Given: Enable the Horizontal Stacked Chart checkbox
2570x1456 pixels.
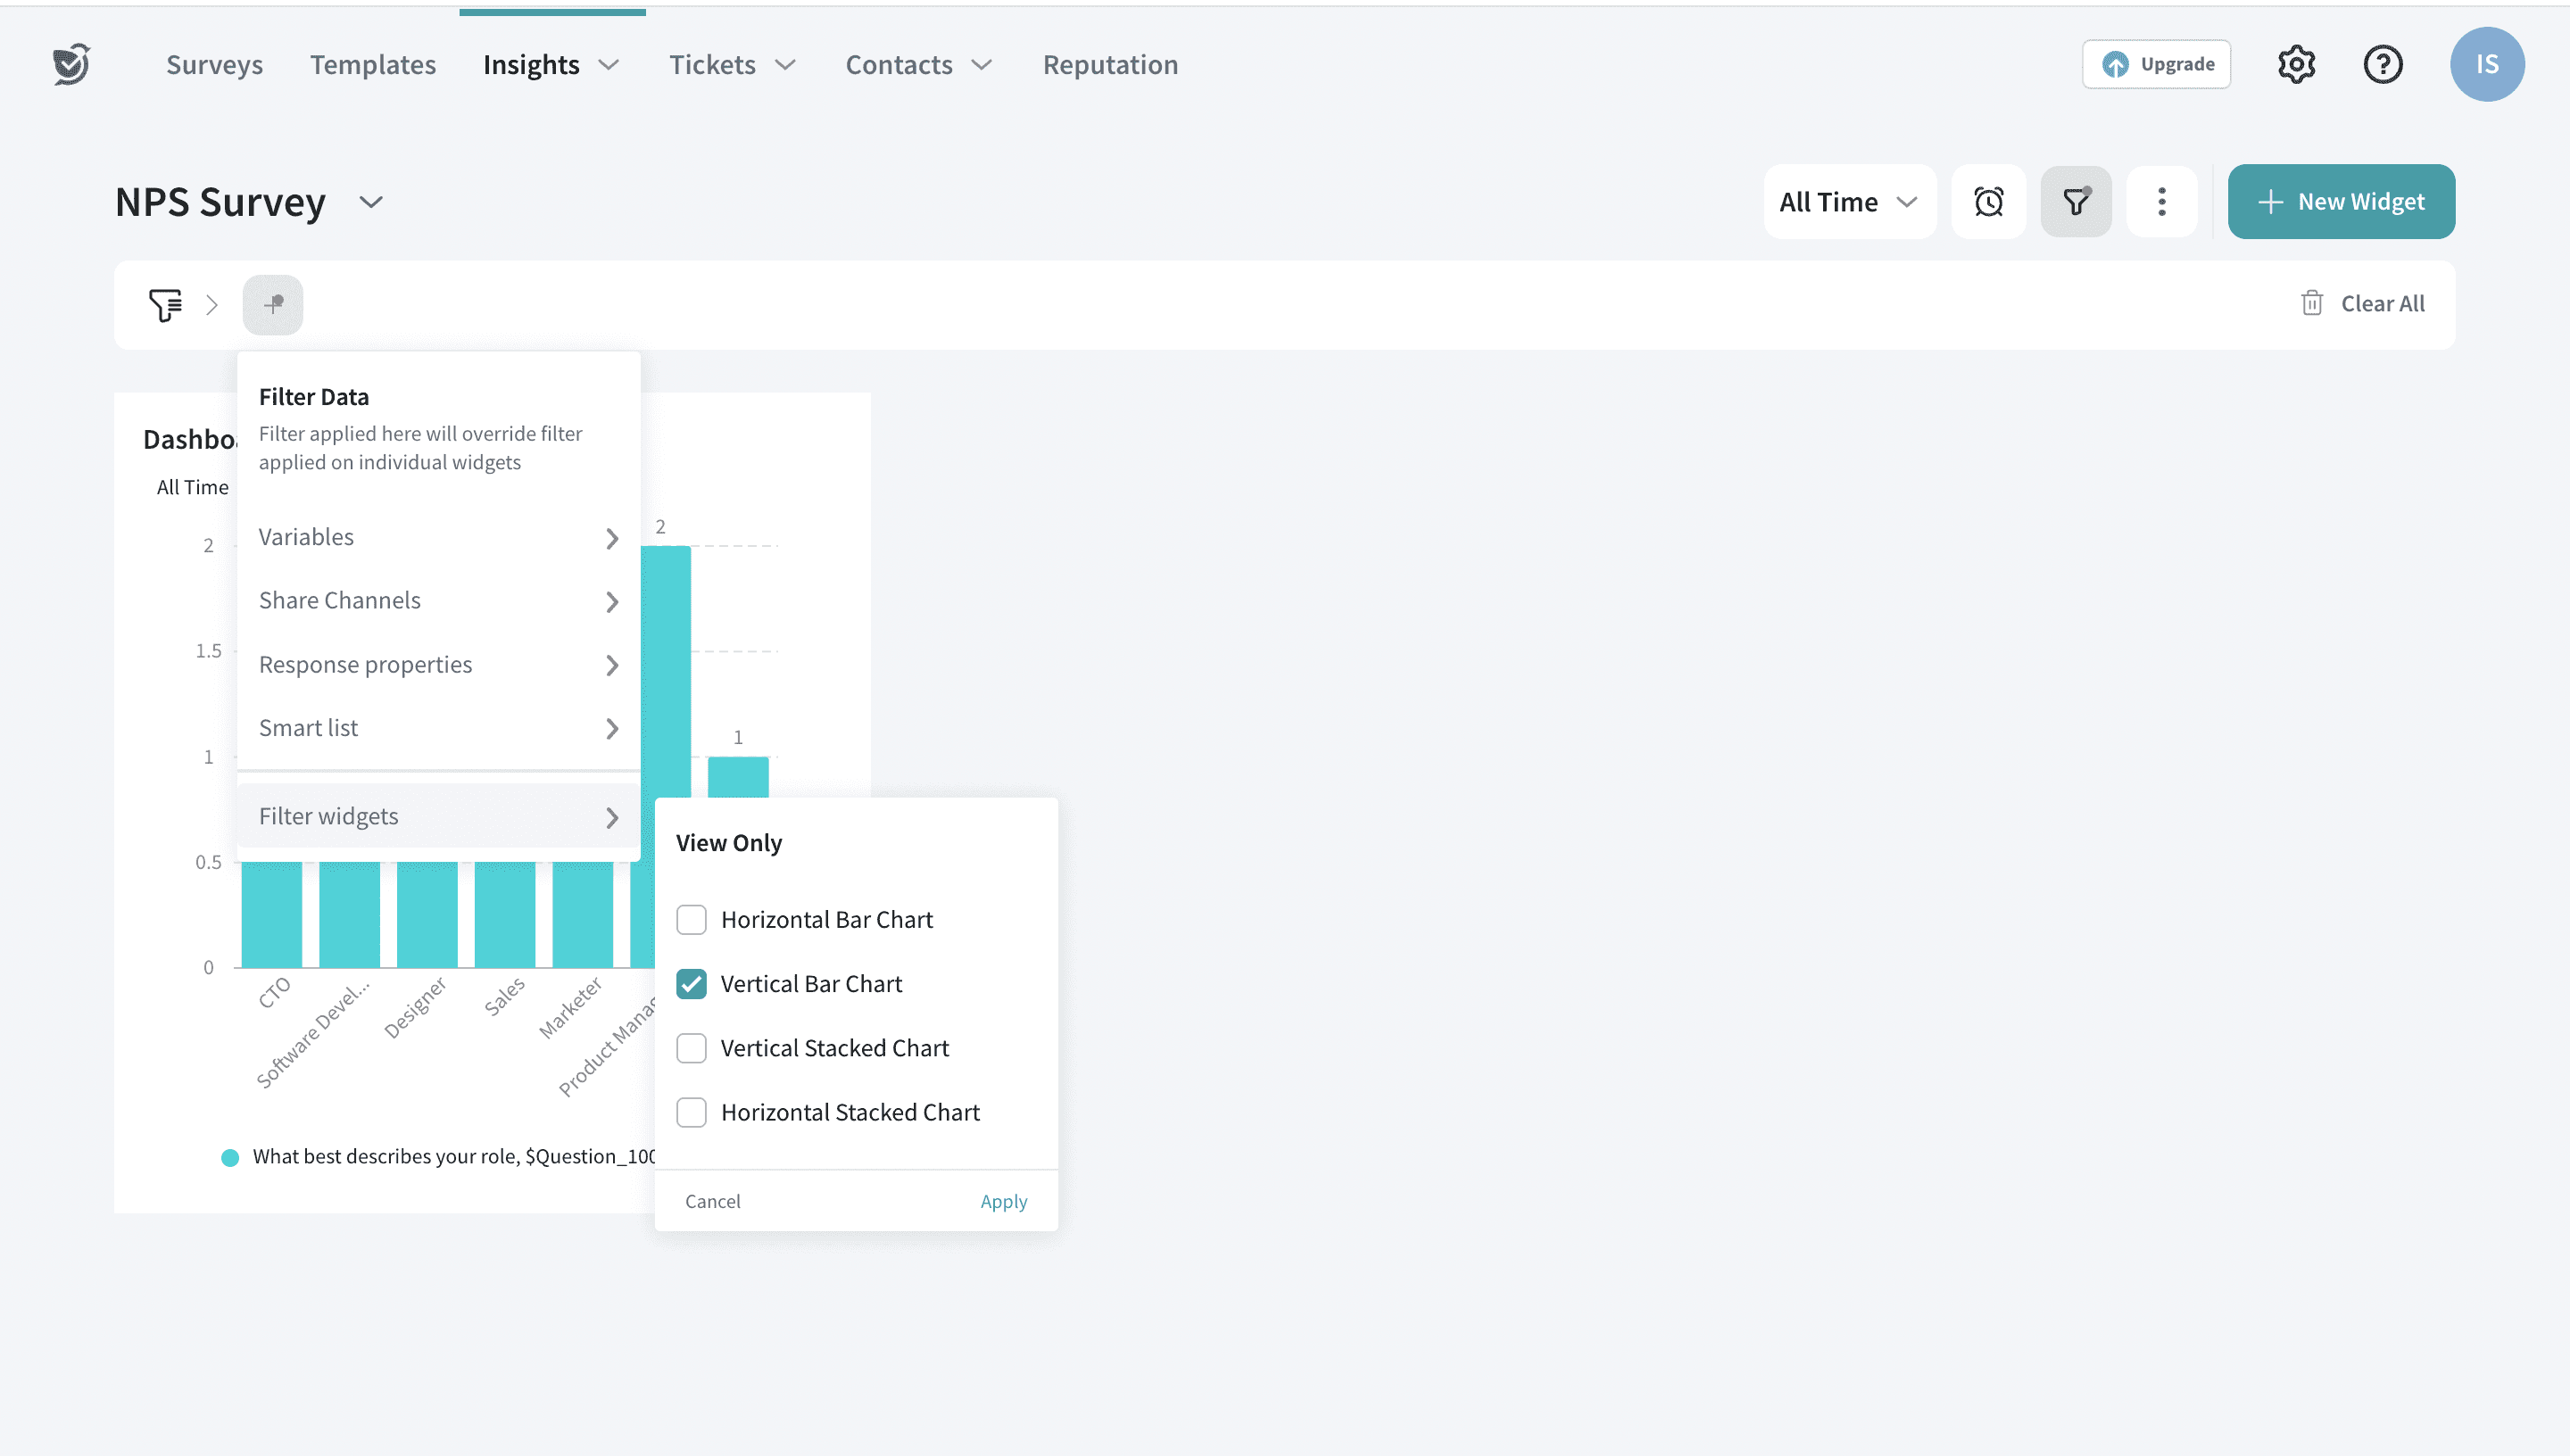Looking at the screenshot, I should coord(691,1112).
